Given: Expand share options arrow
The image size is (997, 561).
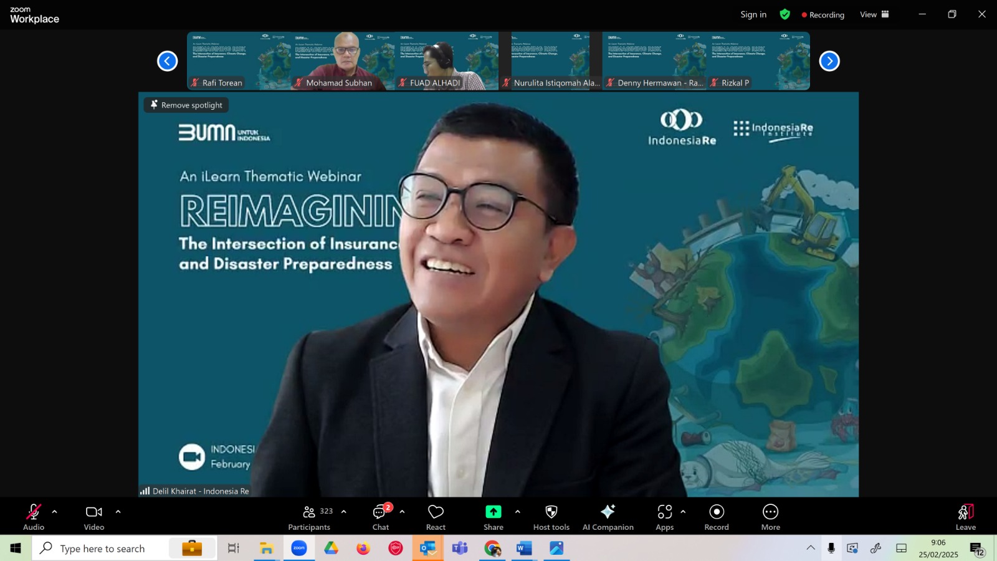Looking at the screenshot, I should coord(517,512).
